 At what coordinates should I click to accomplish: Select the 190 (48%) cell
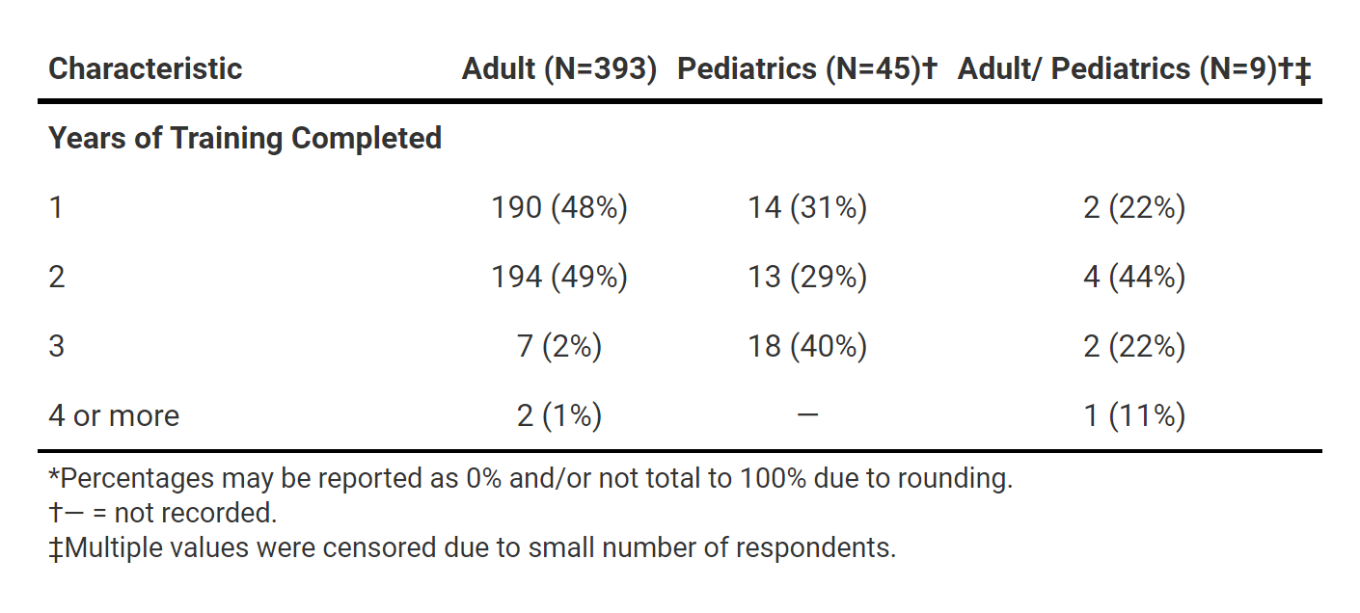559,207
